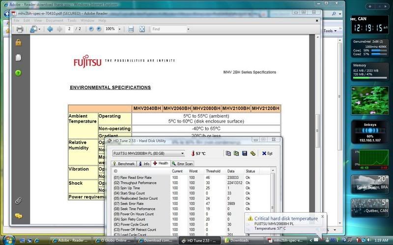The width and height of the screenshot is (393, 245).
Task: Open the Find options dropdown arrow
Action: (188, 29)
